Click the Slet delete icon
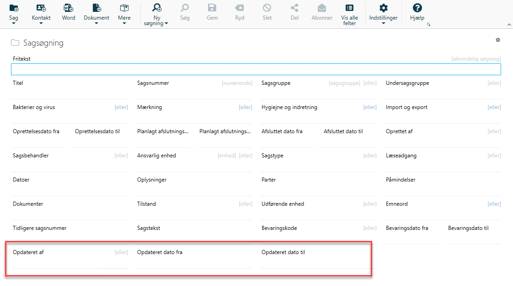 (267, 8)
